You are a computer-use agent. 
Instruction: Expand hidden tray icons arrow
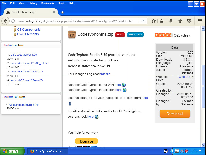pyautogui.click(x=172, y=151)
